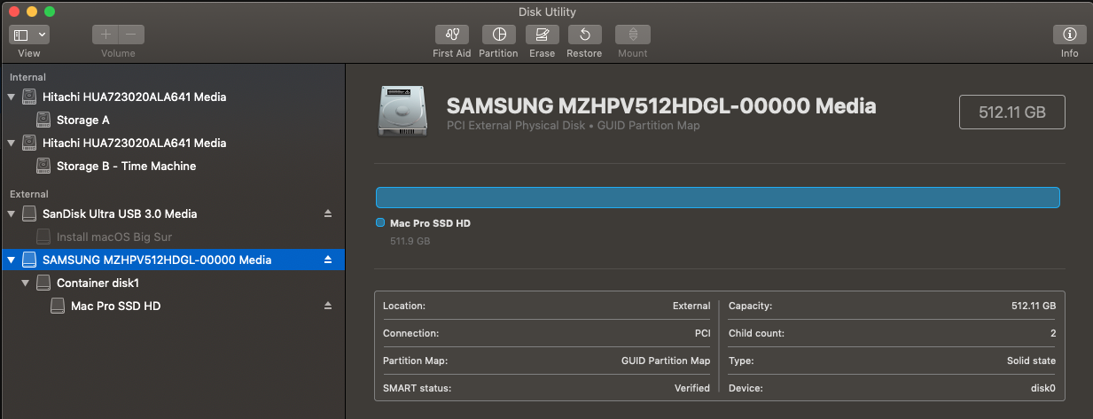Click the GUID Partition Map value
The height and width of the screenshot is (419, 1093).
(666, 361)
